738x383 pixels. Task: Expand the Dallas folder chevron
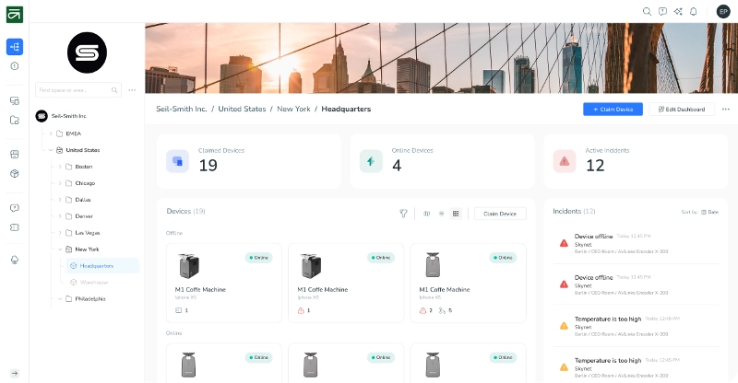click(x=60, y=199)
